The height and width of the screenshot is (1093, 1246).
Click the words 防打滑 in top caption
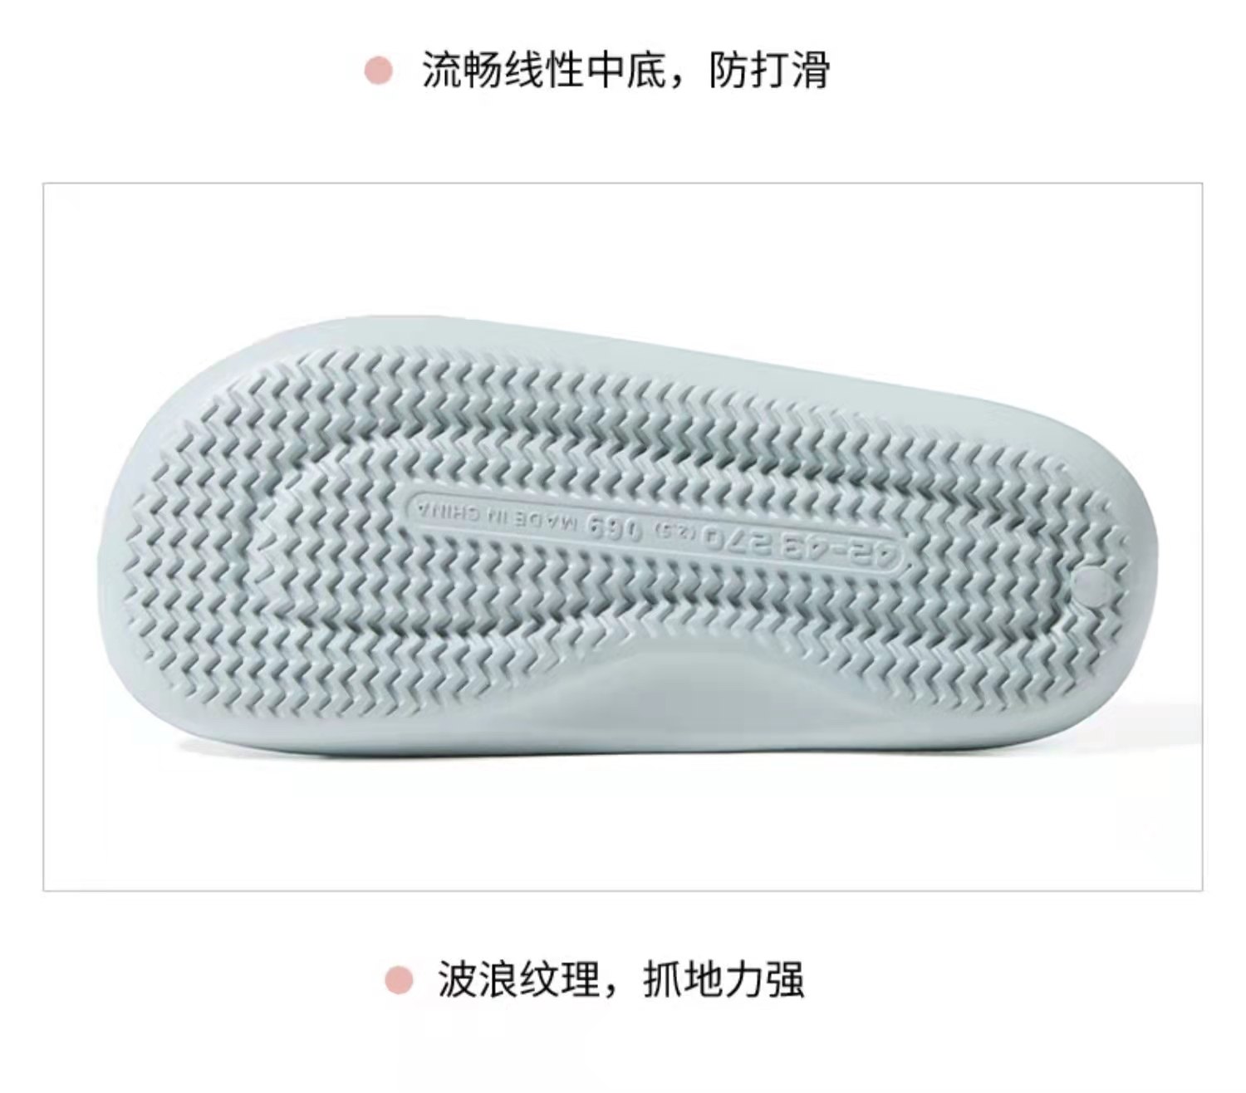click(769, 70)
